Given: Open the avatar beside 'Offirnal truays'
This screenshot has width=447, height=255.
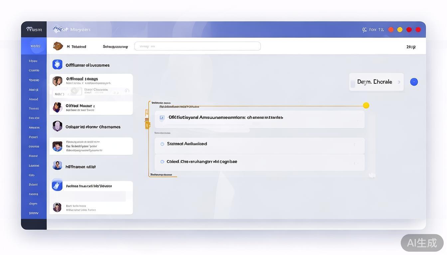Looking at the screenshot, I should pyautogui.click(x=57, y=81).
